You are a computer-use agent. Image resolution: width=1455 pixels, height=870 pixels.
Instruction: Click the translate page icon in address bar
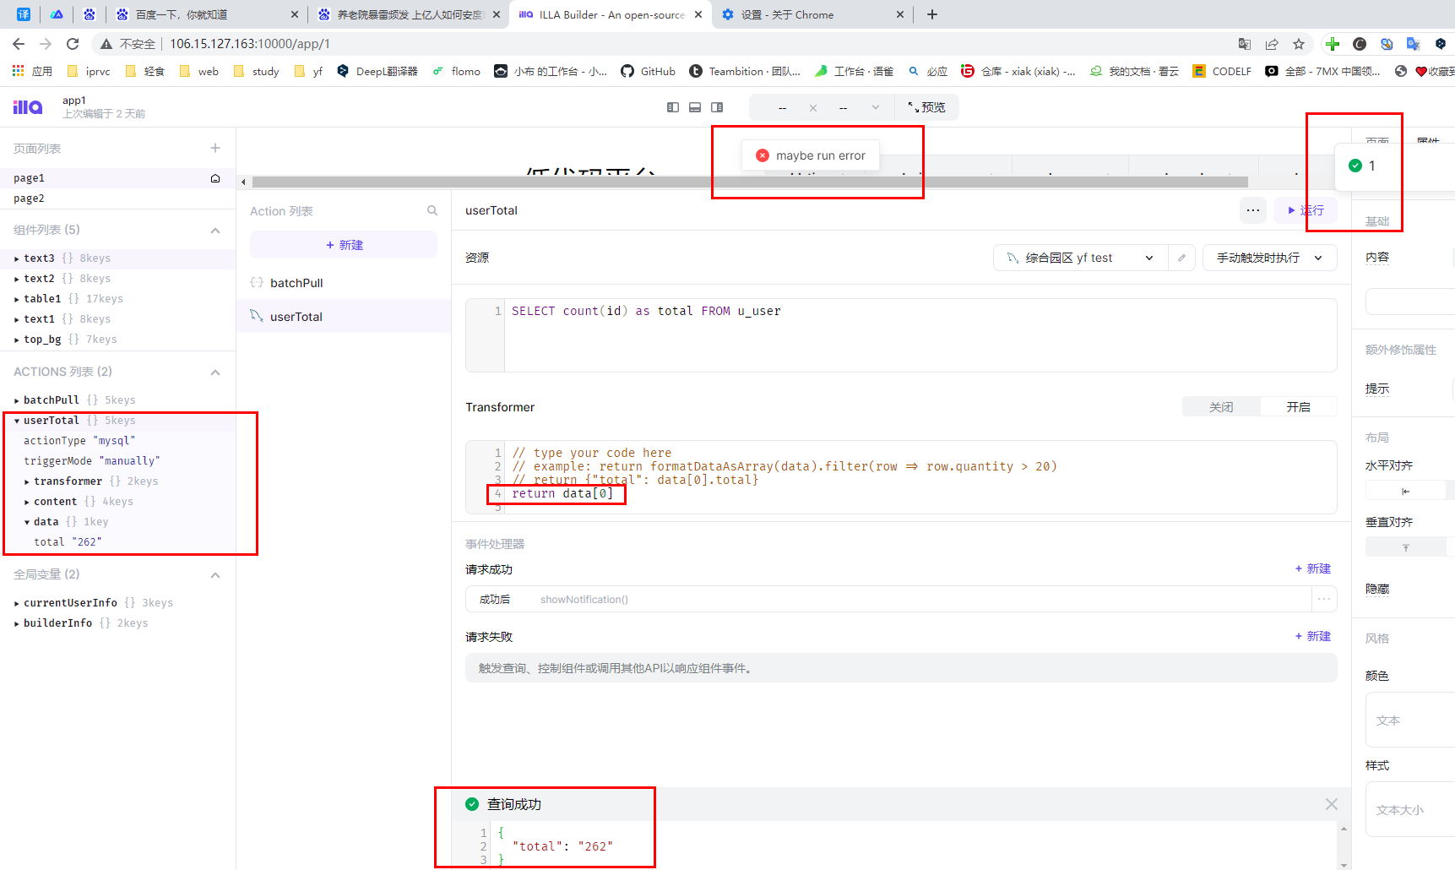1245,44
